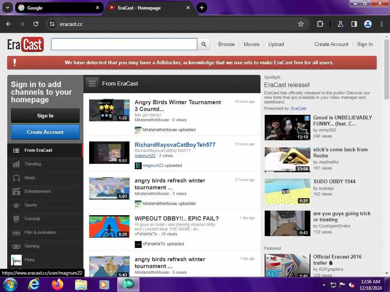390x292 pixels.
Task: Open the Movies menu item
Action: tap(251, 44)
